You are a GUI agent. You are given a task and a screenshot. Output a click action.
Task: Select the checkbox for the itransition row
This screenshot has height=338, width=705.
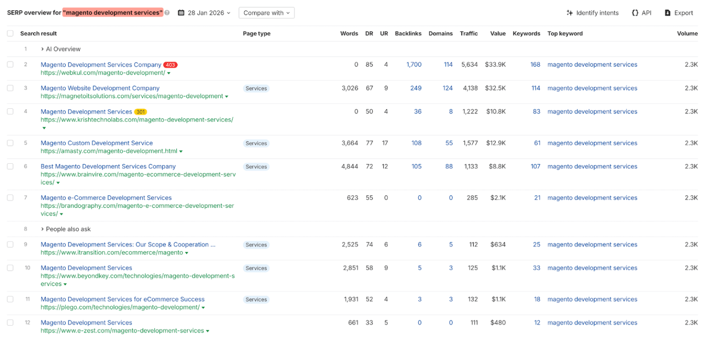10,244
